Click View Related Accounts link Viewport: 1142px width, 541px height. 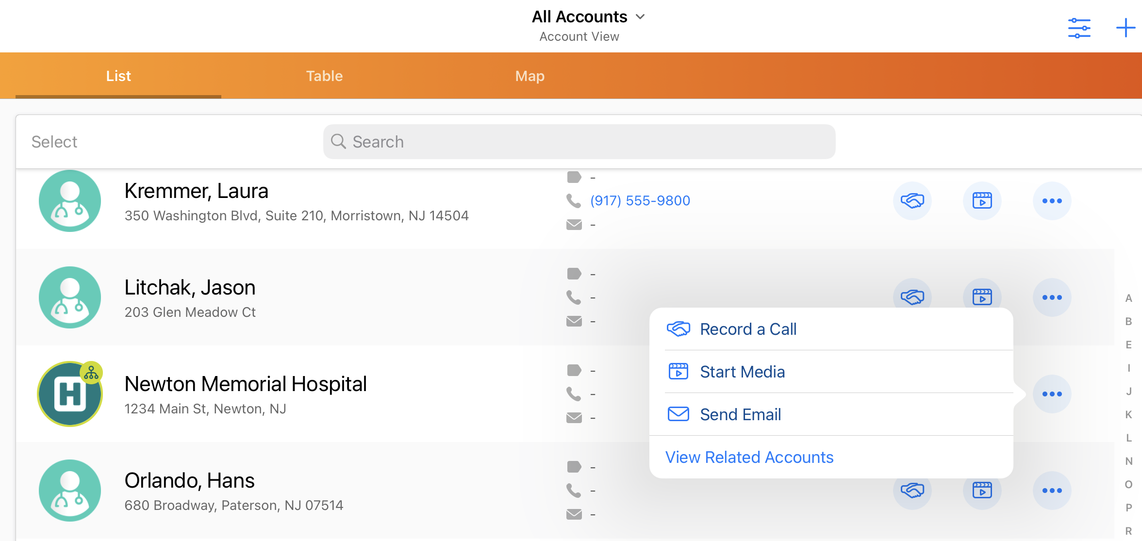pyautogui.click(x=749, y=457)
